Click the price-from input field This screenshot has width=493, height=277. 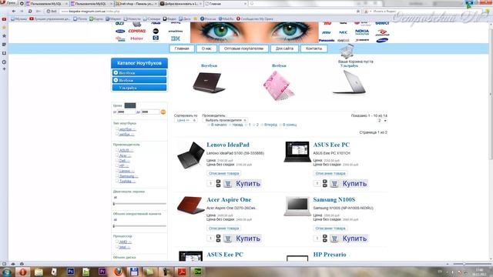coord(126,112)
